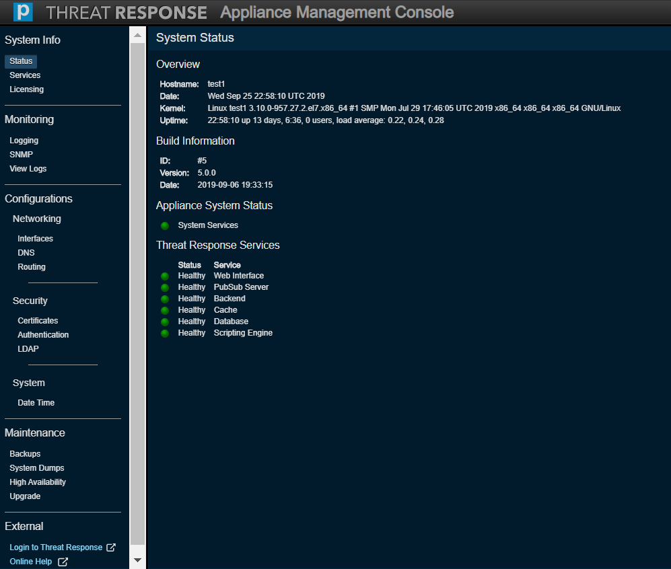Click the green Database health indicator

[x=165, y=322]
